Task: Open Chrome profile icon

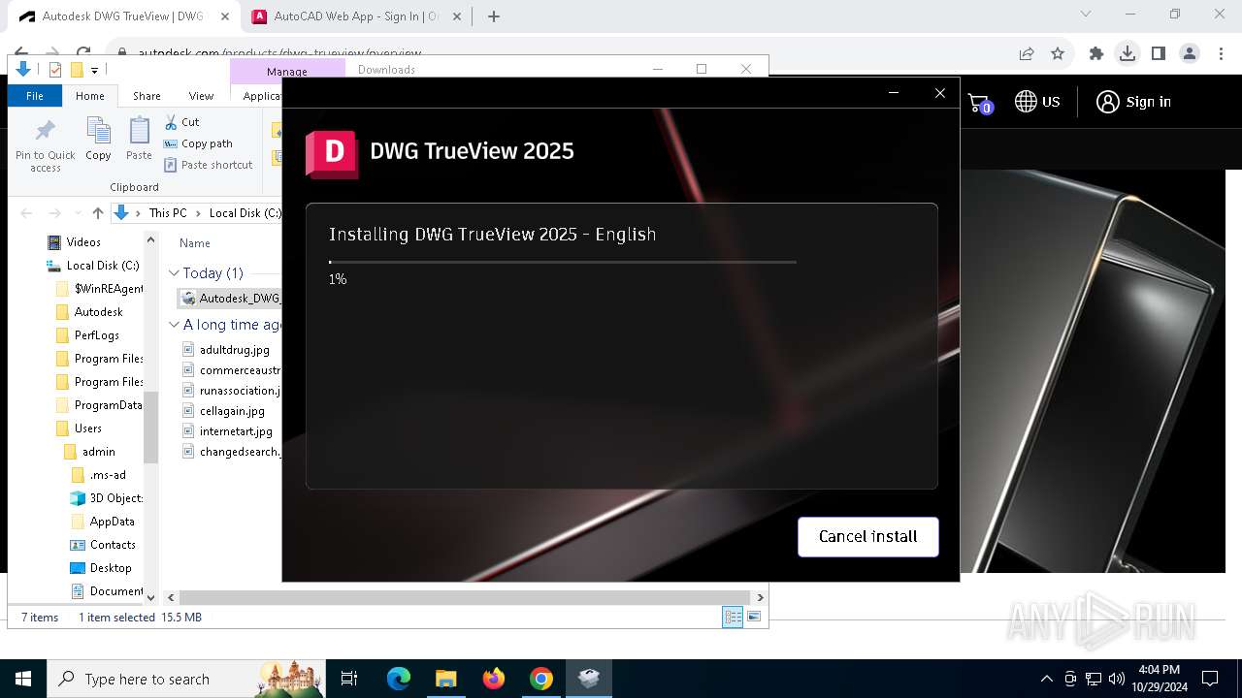Action: click(x=1190, y=53)
